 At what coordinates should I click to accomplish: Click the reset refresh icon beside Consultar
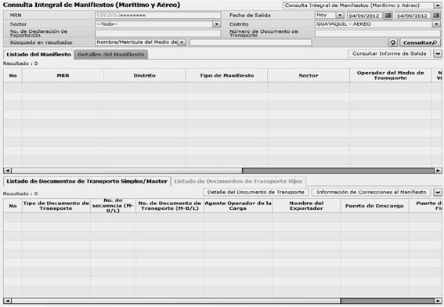pos(393,43)
